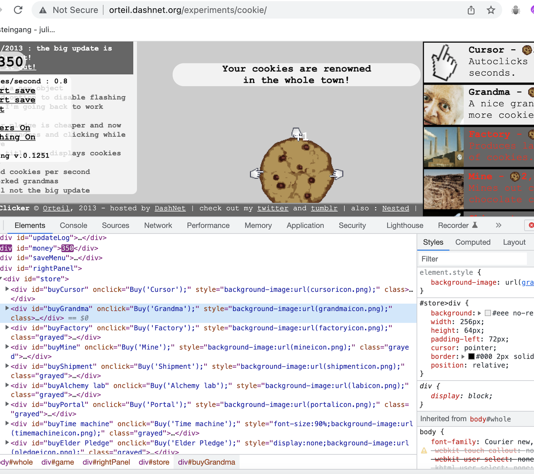This screenshot has width=534, height=474.
Task: Click the 'cursor: pointer;' style declaration
Action: coord(464,348)
